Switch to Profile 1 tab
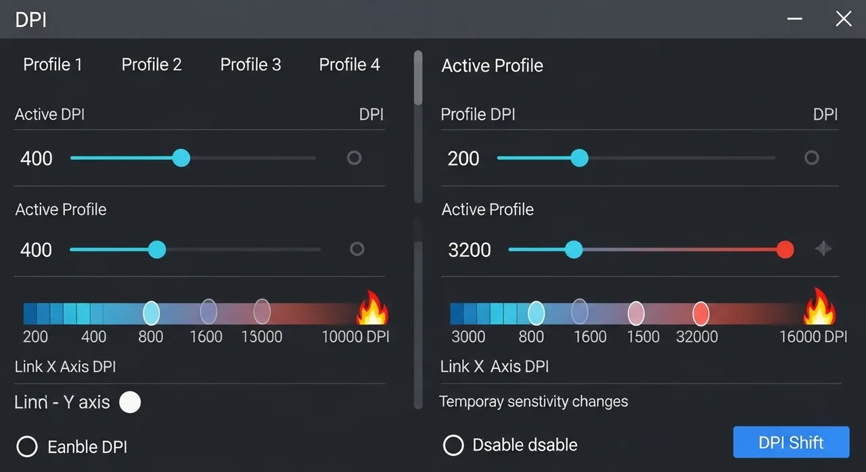866x472 pixels. [x=53, y=65]
